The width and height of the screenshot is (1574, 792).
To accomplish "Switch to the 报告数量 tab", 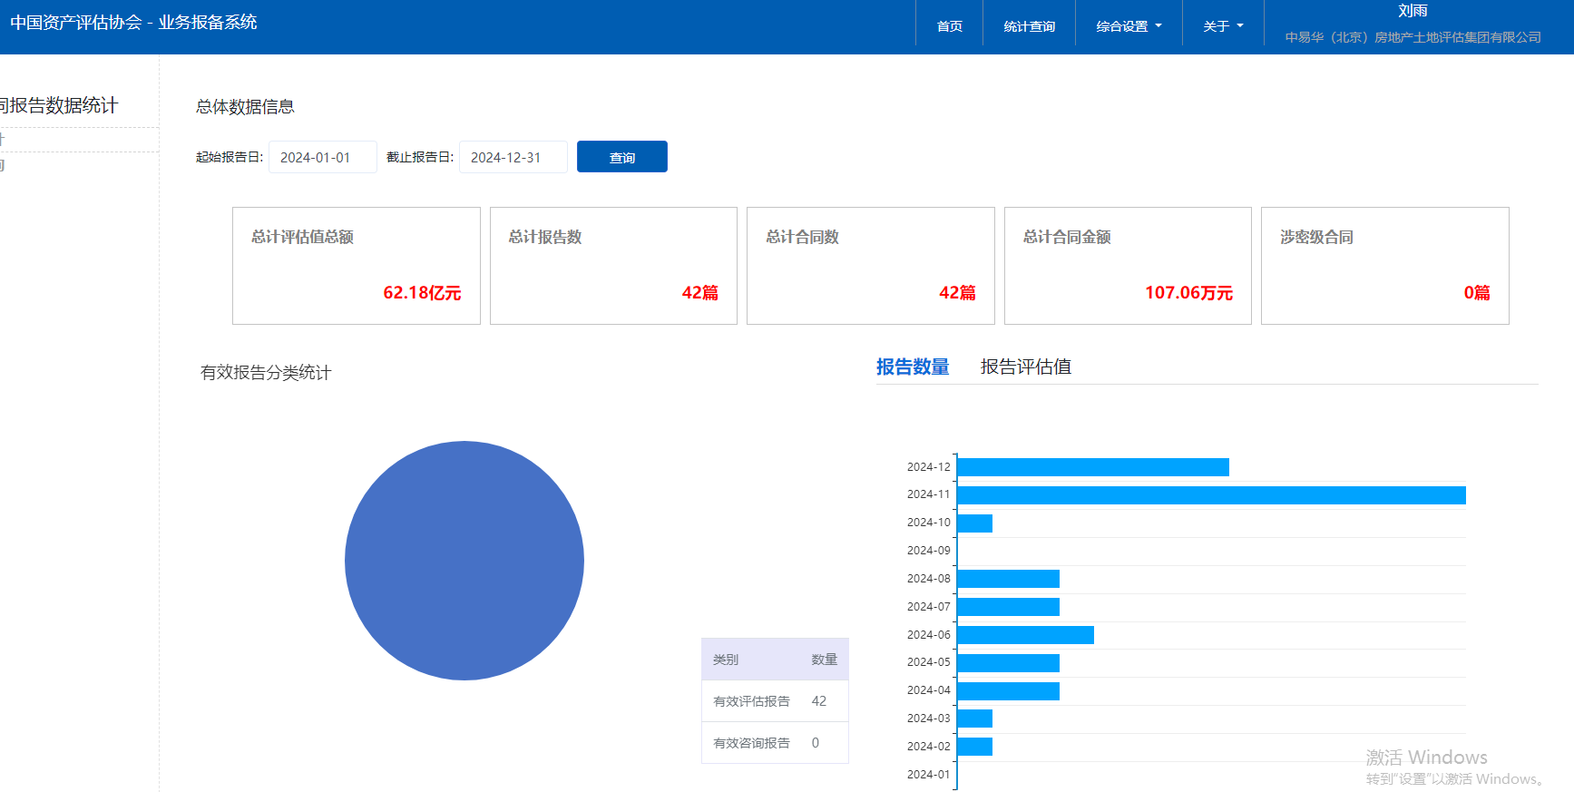I will coord(912,367).
